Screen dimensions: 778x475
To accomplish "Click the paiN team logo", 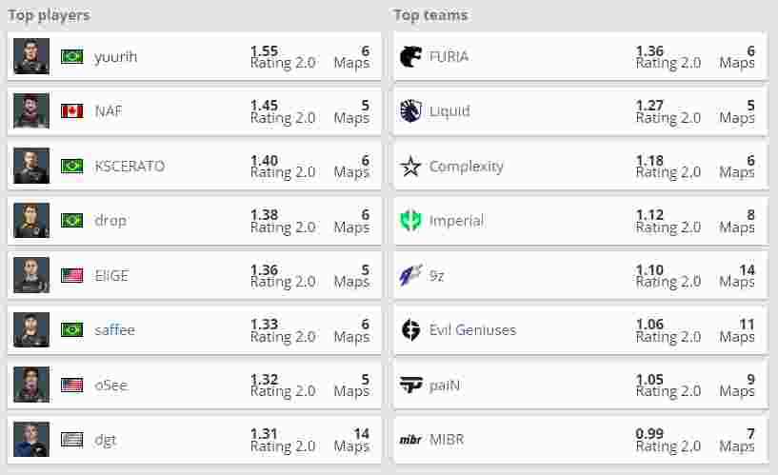I will click(x=410, y=385).
